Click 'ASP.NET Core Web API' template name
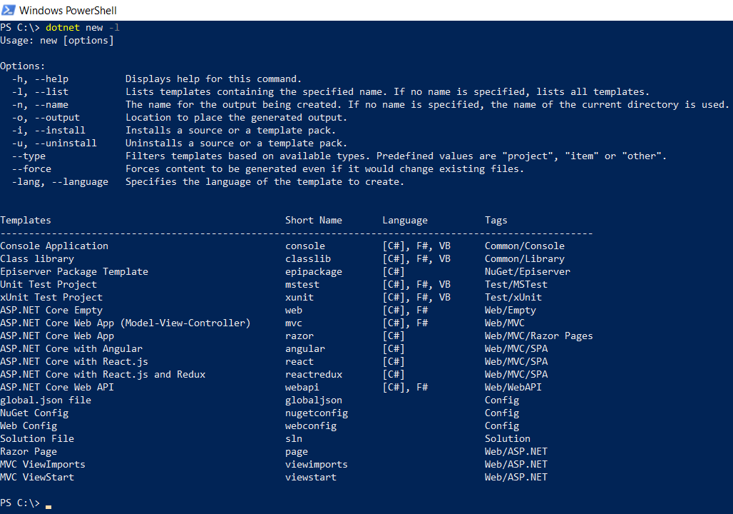This screenshot has width=733, height=514. pos(57,387)
